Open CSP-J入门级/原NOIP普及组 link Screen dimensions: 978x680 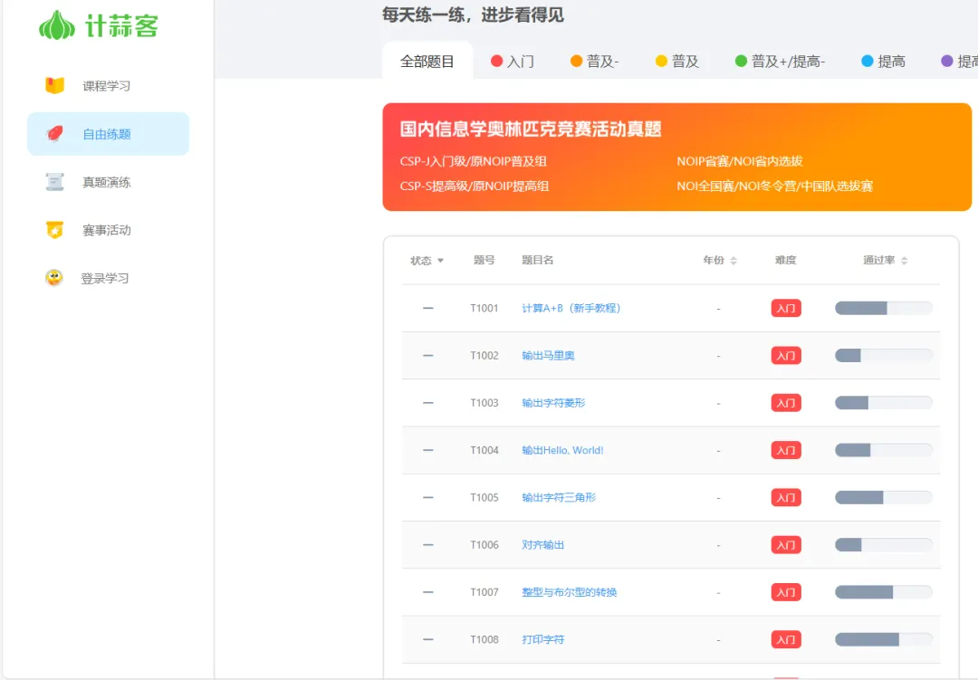point(474,161)
